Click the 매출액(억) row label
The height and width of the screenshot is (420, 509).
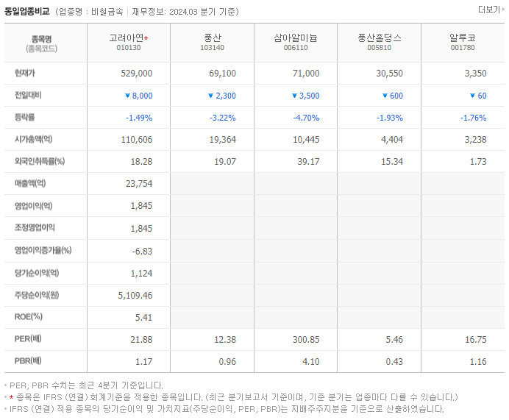click(x=30, y=183)
